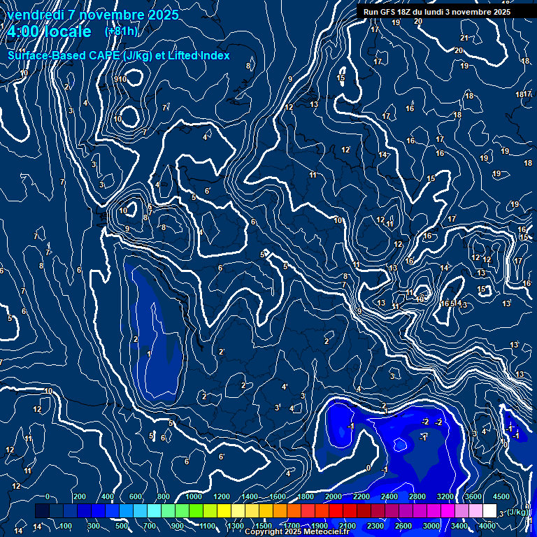Click the '1600' legend scale label
The image size is (537, 537).
pos(278,496)
